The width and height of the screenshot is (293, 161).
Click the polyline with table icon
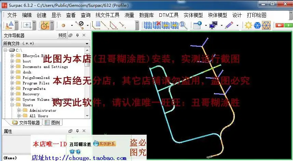96,25
